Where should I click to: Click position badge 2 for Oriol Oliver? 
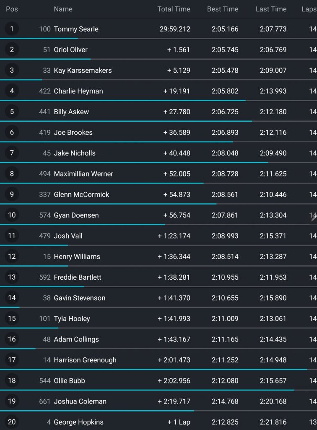point(12,50)
